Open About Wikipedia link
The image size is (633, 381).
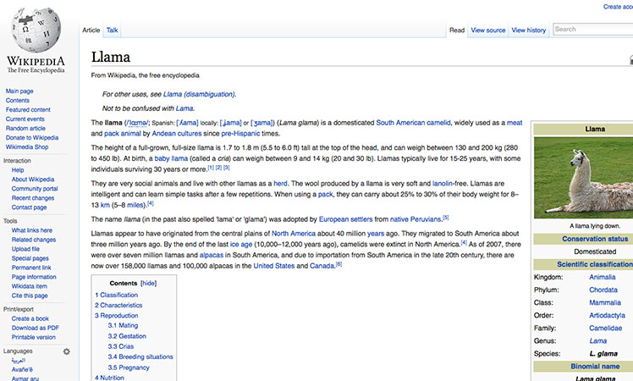[33, 179]
